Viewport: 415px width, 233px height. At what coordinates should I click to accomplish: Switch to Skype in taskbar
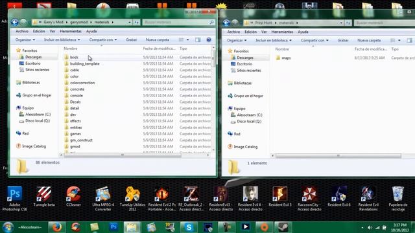coord(189,227)
